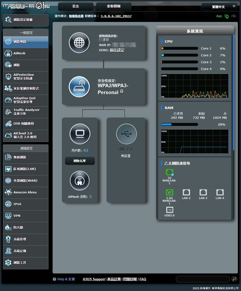Select the wireless router icon
Screen dimensions: 241x291
click(x=79, y=87)
